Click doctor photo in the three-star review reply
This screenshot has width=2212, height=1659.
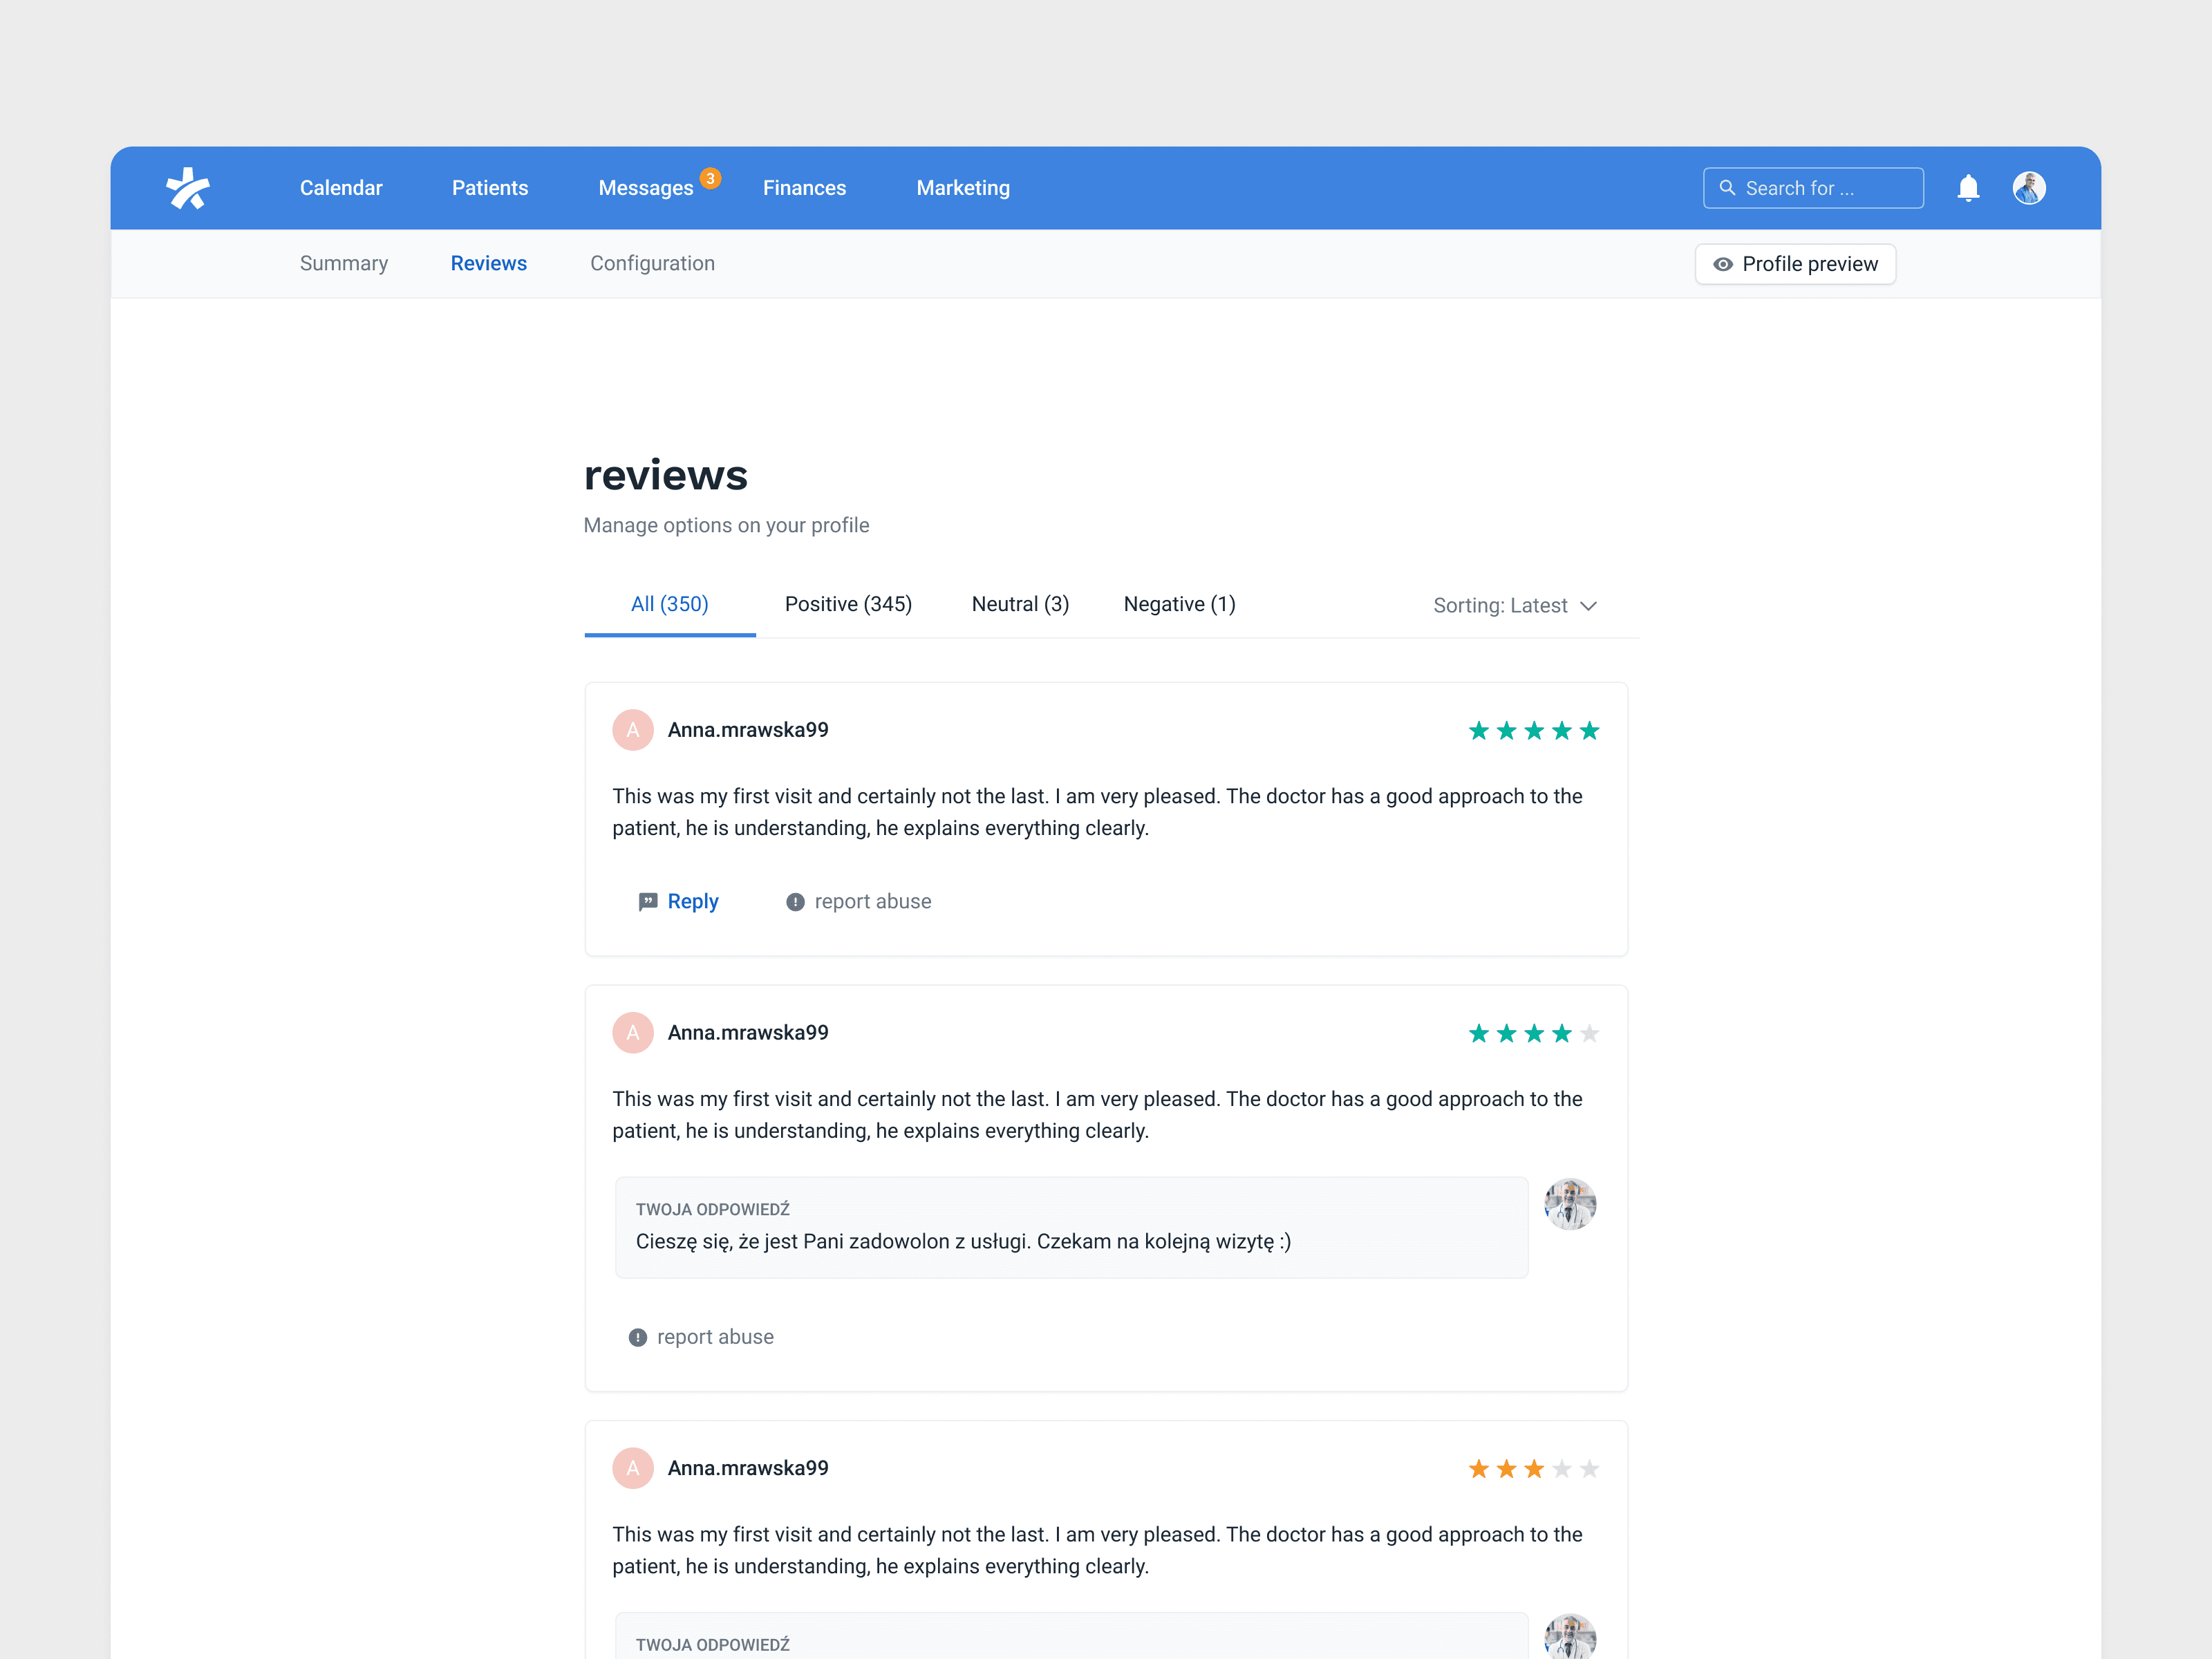point(1570,1637)
